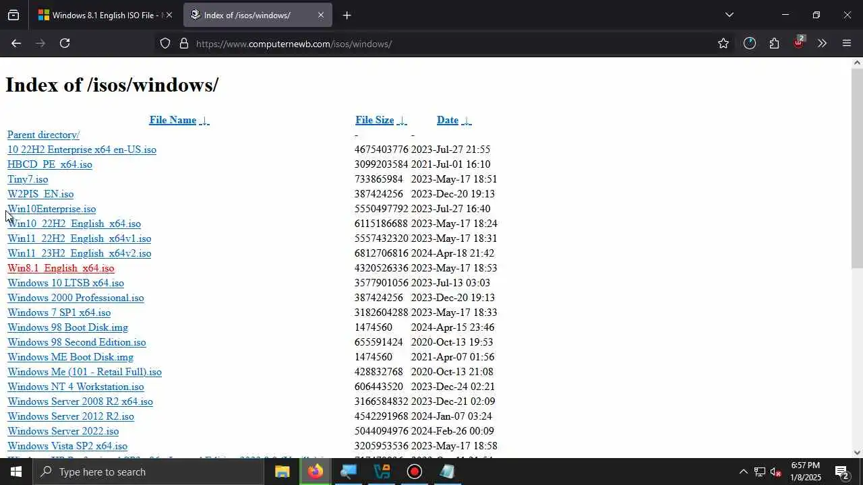Click the circular toolbar icon beside bookmark star
This screenshot has width=863, height=485.
pyautogui.click(x=750, y=43)
